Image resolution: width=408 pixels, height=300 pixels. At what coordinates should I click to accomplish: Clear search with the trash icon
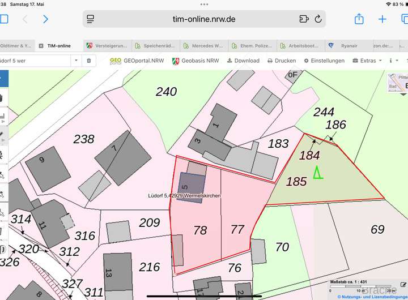88,61
